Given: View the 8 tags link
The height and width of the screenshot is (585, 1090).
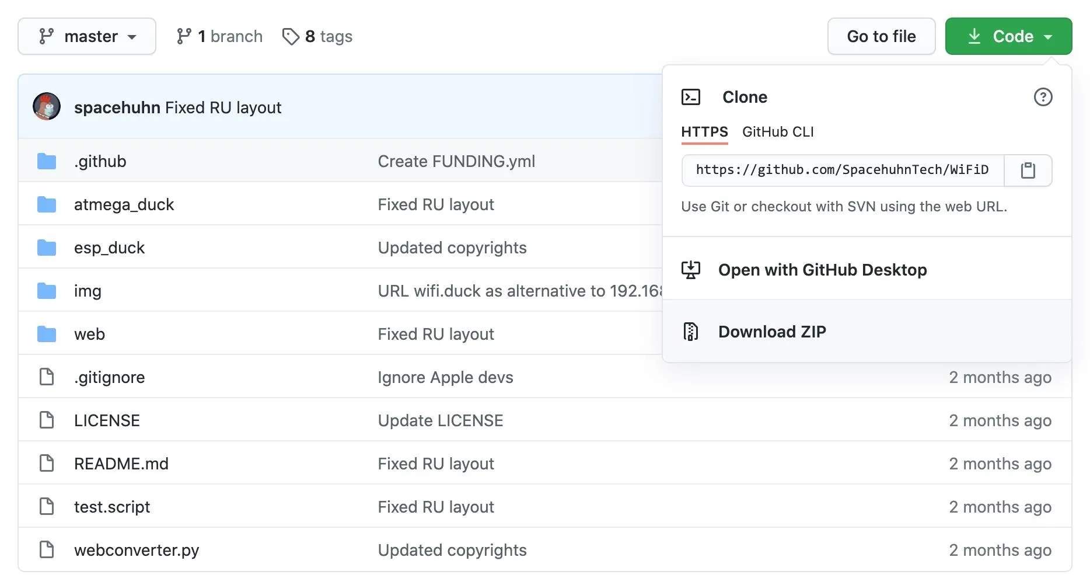Looking at the screenshot, I should coord(317,36).
